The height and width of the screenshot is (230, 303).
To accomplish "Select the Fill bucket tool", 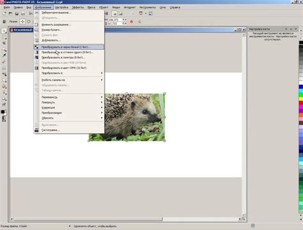I will coord(4,87).
